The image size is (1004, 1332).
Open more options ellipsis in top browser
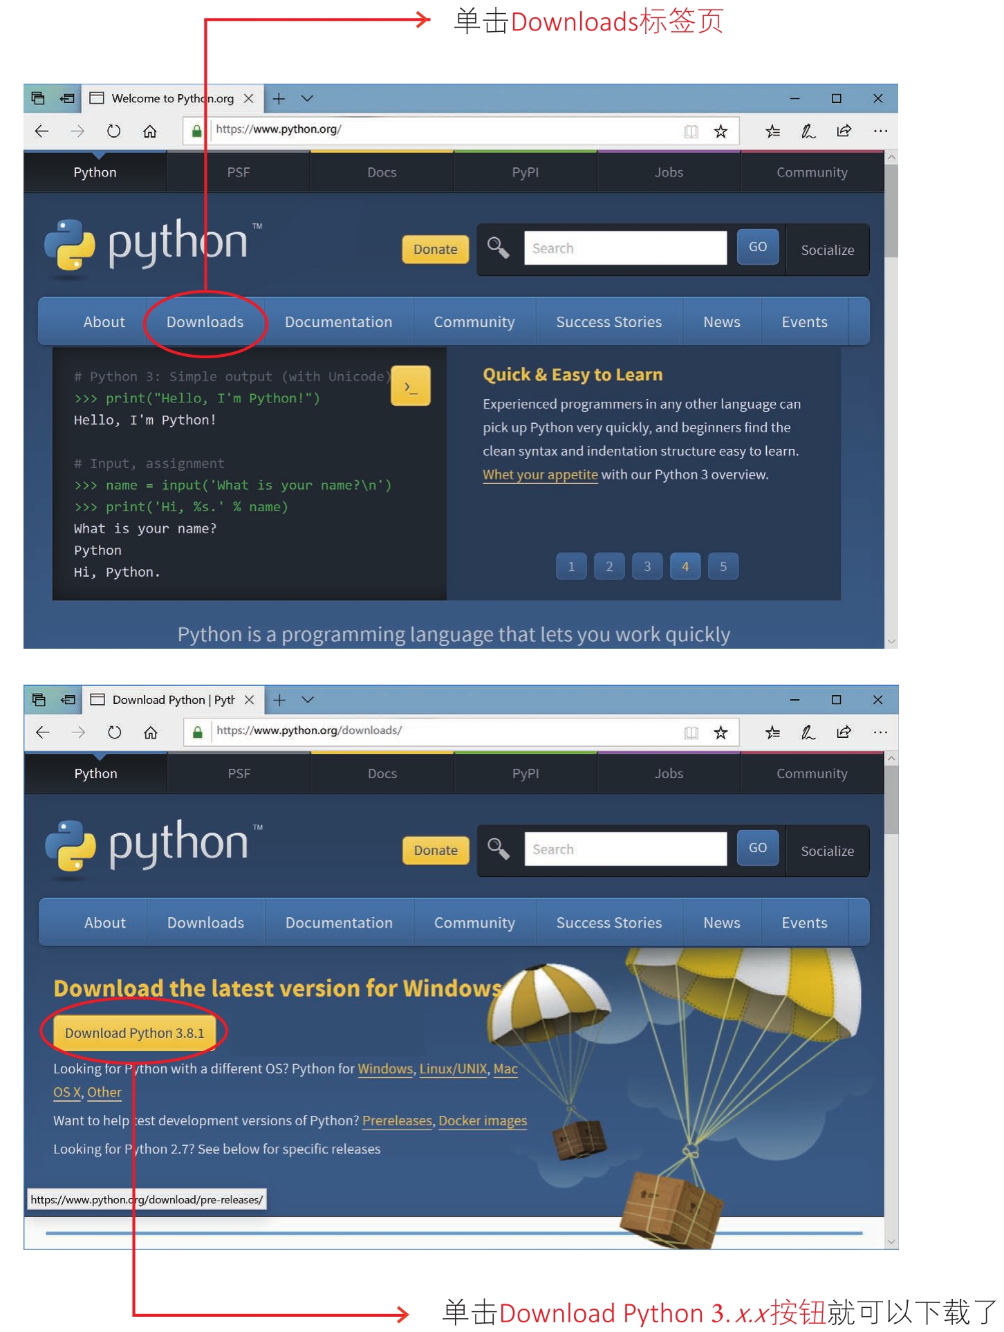pos(880,131)
